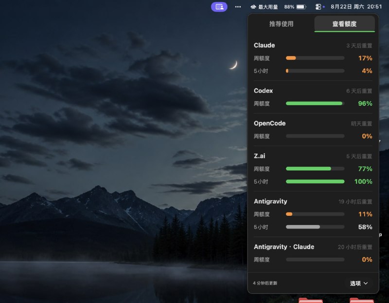This screenshot has height=303, width=389.
Task: Click the 8月22日 周六 20:51 clock
Action: point(356,7)
